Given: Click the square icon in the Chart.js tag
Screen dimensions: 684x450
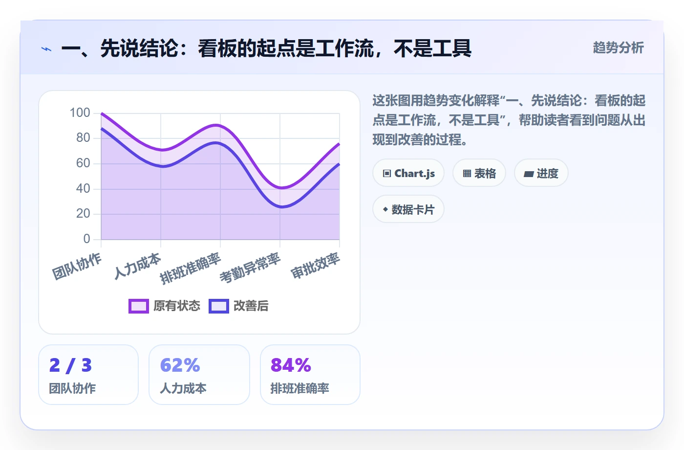Looking at the screenshot, I should (387, 174).
